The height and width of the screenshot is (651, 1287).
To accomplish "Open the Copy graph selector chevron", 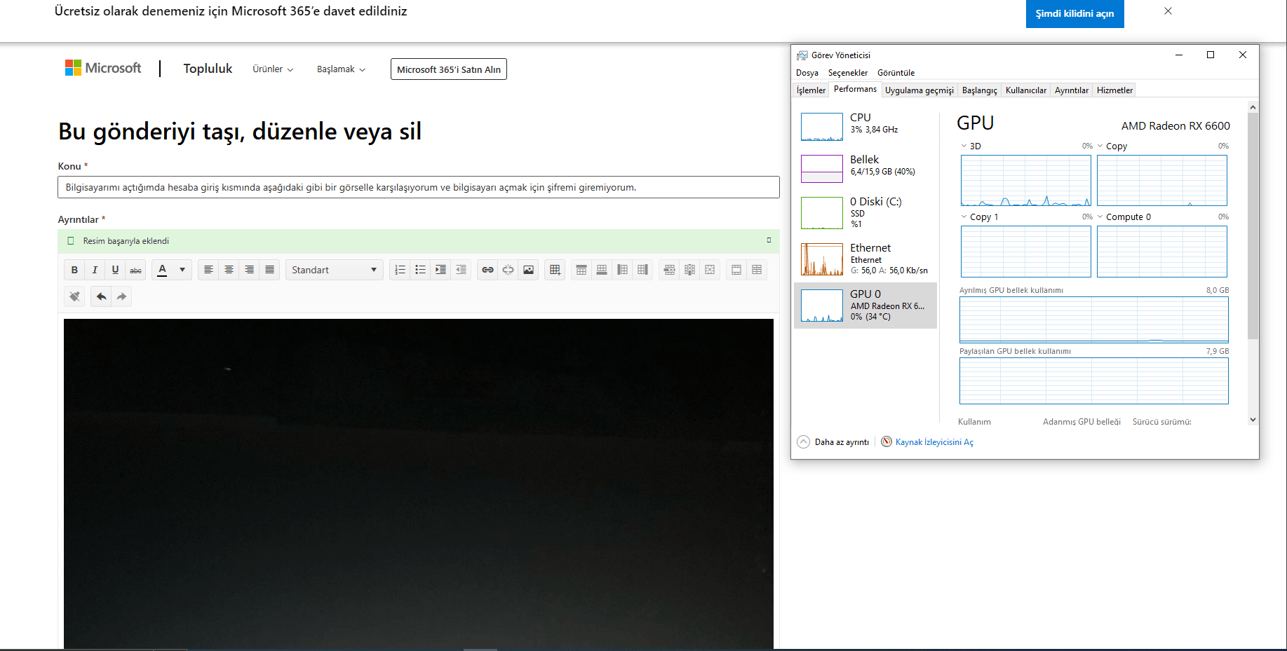I will [1100, 146].
